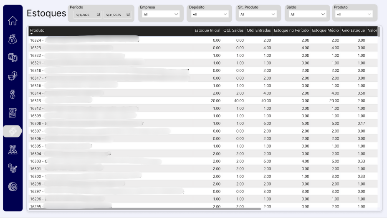Click Qtd. Entradas 40.00 in row 16313
The image size is (387, 218).
pos(266,101)
